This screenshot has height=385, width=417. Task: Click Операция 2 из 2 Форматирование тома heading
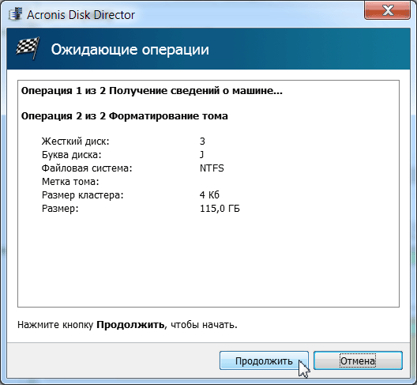[125, 116]
